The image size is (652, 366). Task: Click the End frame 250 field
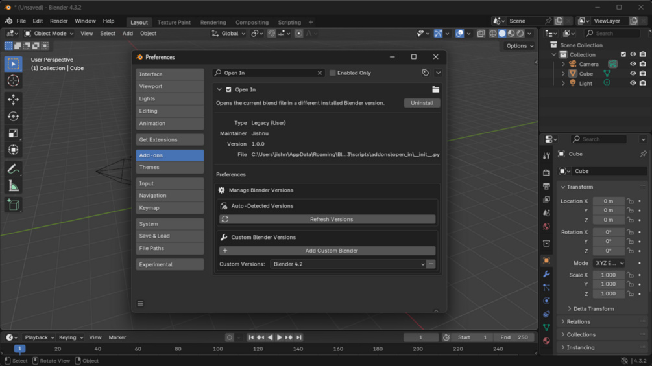tap(514, 337)
